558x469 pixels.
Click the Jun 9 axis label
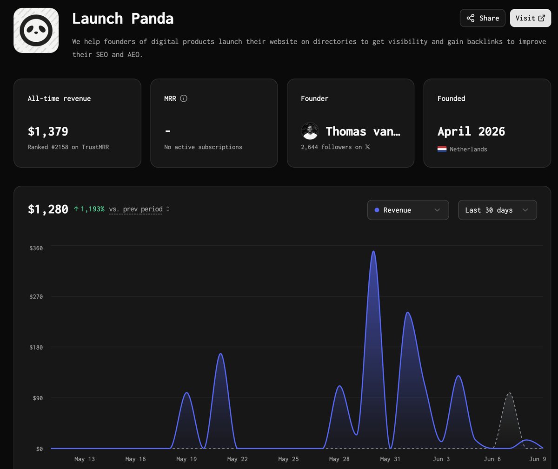[538, 459]
